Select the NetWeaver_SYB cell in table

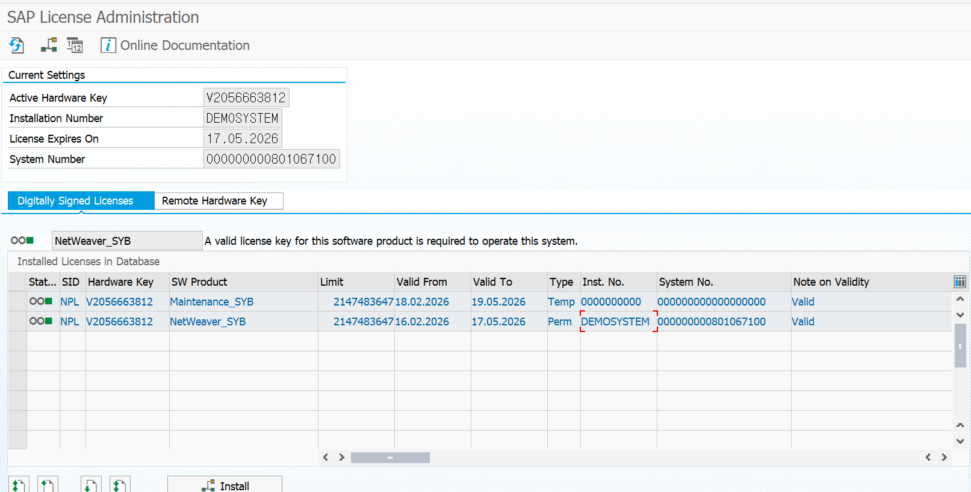click(244, 321)
